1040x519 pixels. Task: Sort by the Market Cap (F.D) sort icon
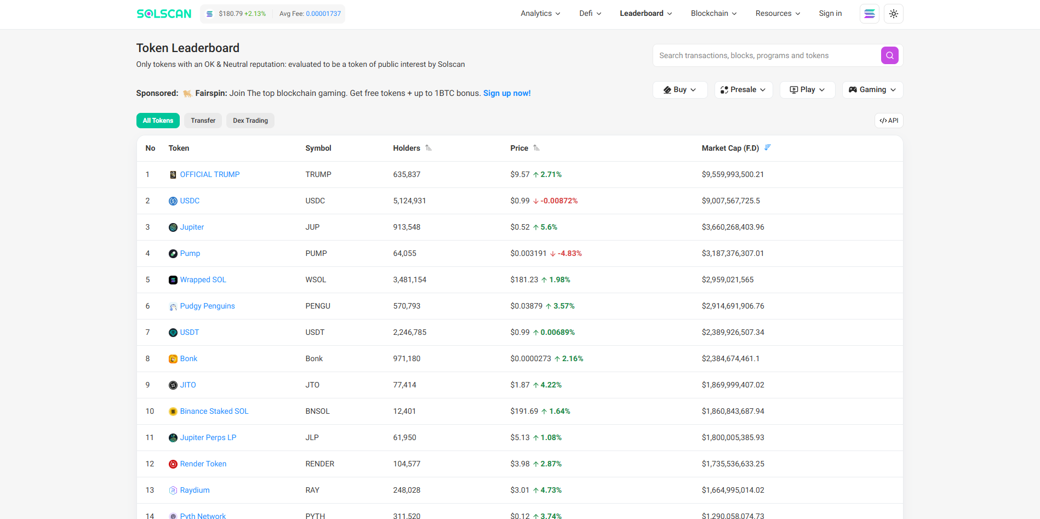pyautogui.click(x=768, y=147)
